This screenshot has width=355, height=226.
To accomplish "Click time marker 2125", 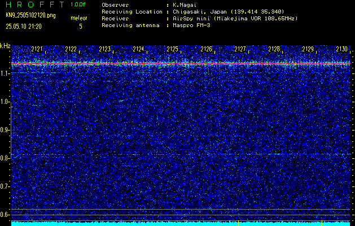I will 172,49.
